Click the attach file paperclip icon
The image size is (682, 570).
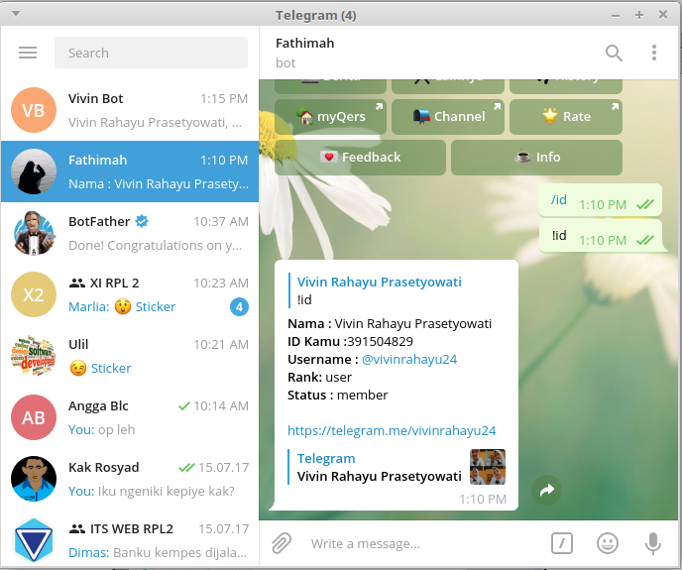click(281, 543)
